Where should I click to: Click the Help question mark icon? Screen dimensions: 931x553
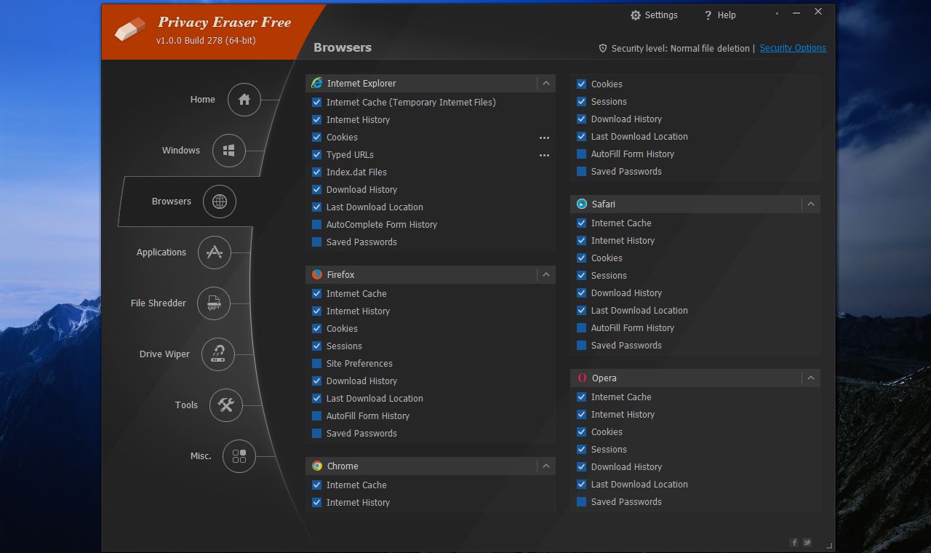point(708,15)
